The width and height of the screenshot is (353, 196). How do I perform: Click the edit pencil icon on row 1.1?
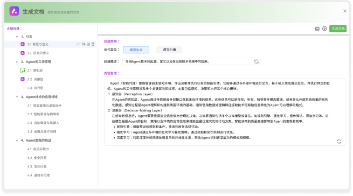(88, 44)
